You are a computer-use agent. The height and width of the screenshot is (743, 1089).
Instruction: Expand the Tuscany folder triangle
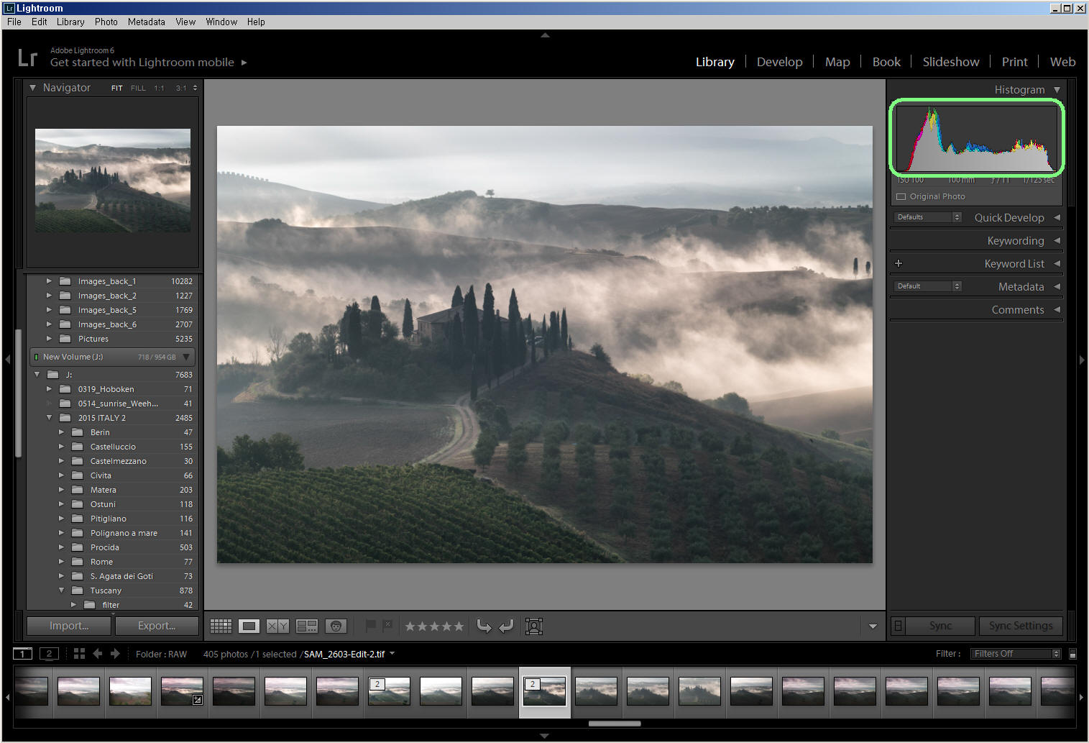62,591
